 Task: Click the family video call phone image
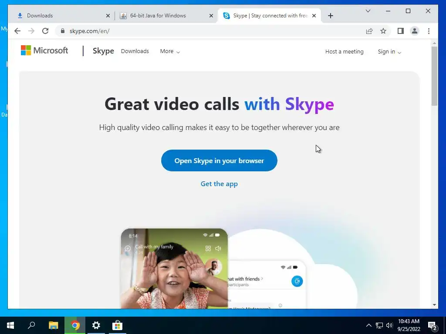tap(174, 268)
